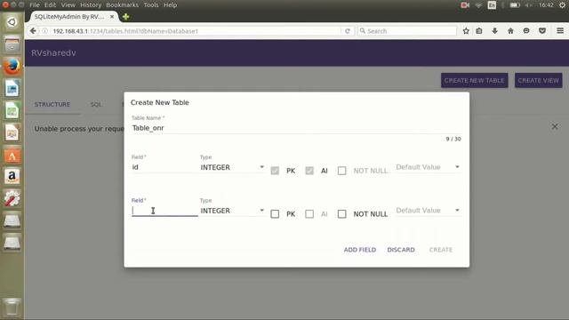Click ADD FIELD in the dialog
This screenshot has height=320, width=569.
tap(359, 250)
